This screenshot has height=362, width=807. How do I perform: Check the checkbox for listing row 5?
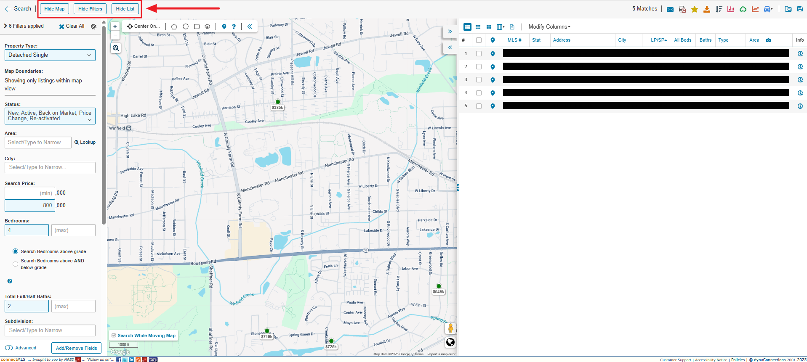pos(479,106)
